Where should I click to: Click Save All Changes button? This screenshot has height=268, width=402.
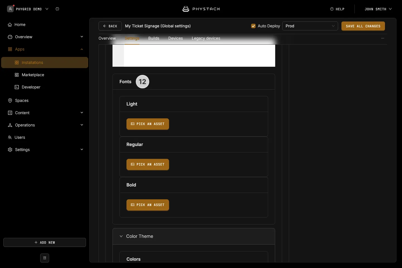(363, 26)
